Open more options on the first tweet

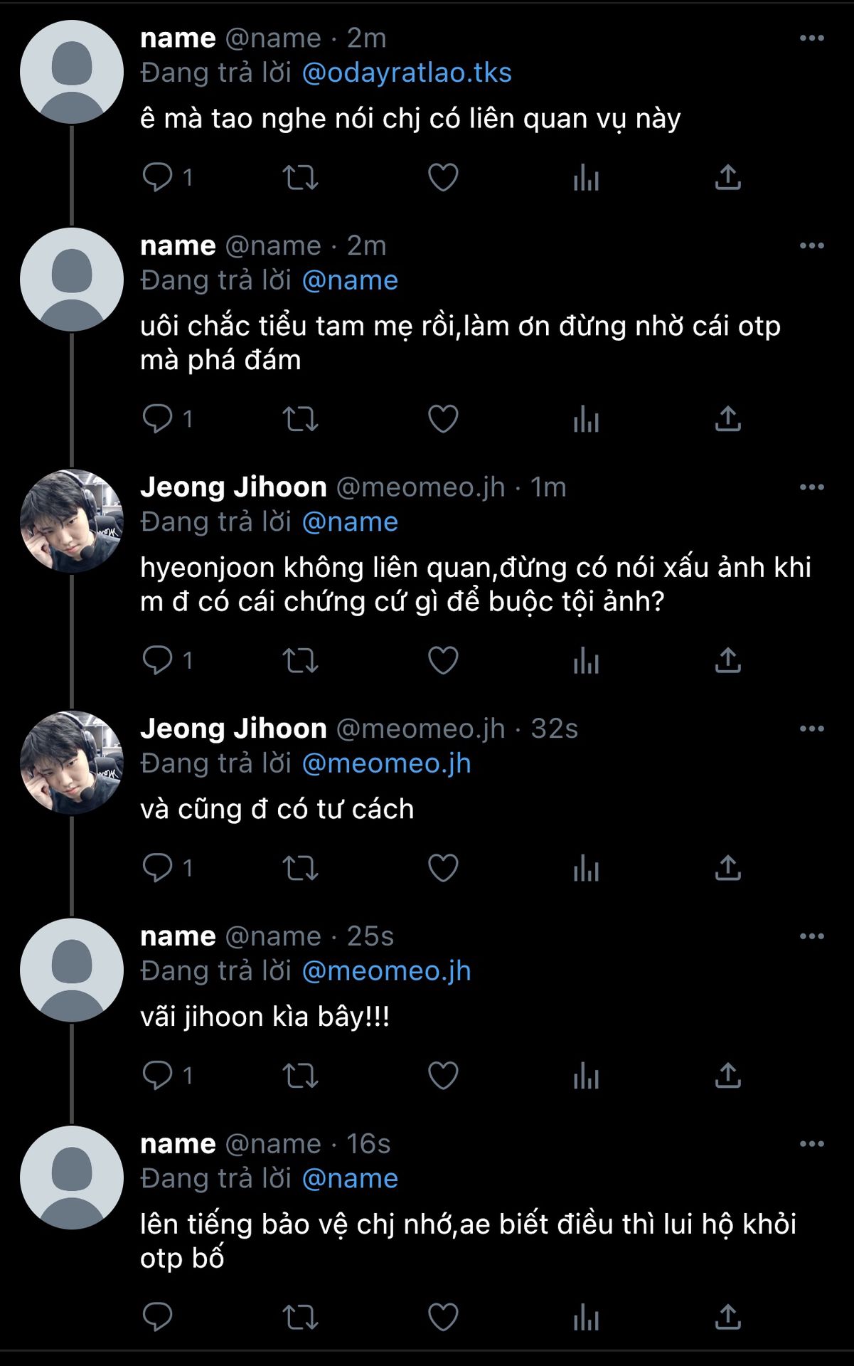tap(811, 38)
